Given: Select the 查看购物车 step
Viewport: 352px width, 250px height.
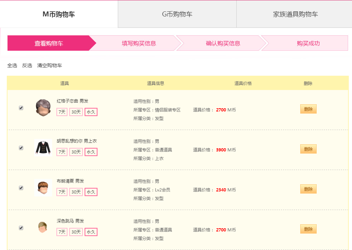Looking at the screenshot, I should 49,43.
